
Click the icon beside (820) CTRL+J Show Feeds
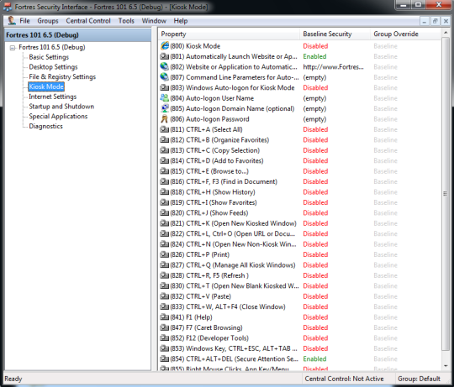tap(165, 212)
